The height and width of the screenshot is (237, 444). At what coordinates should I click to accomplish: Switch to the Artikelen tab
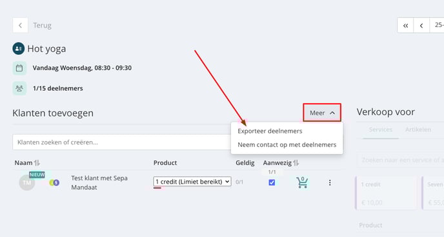[418, 129]
